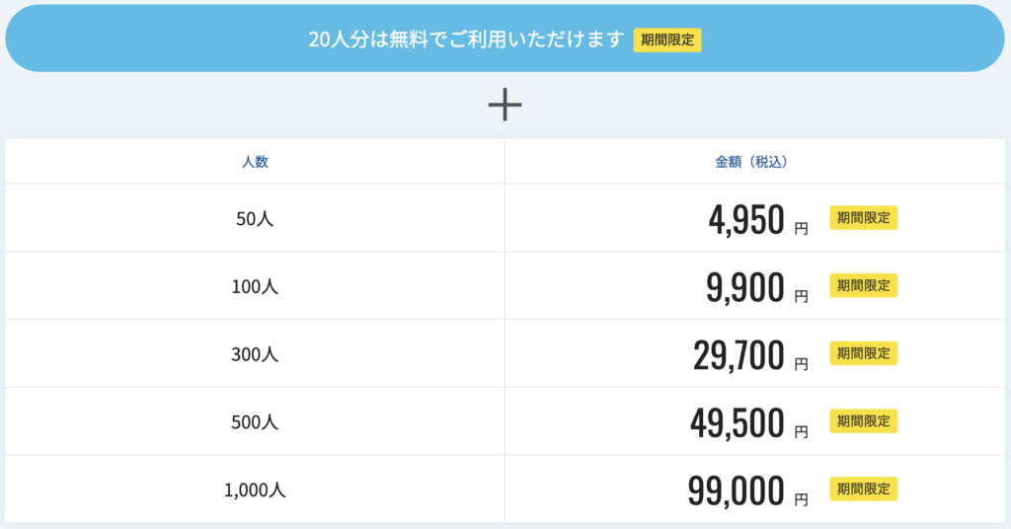Select the 100人 row label
The width and height of the screenshot is (1011, 529).
pos(255,286)
